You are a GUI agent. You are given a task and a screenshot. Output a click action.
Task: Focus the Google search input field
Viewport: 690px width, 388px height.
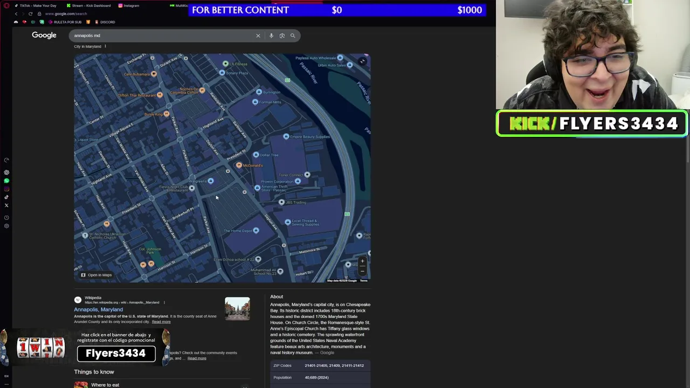[162, 36]
